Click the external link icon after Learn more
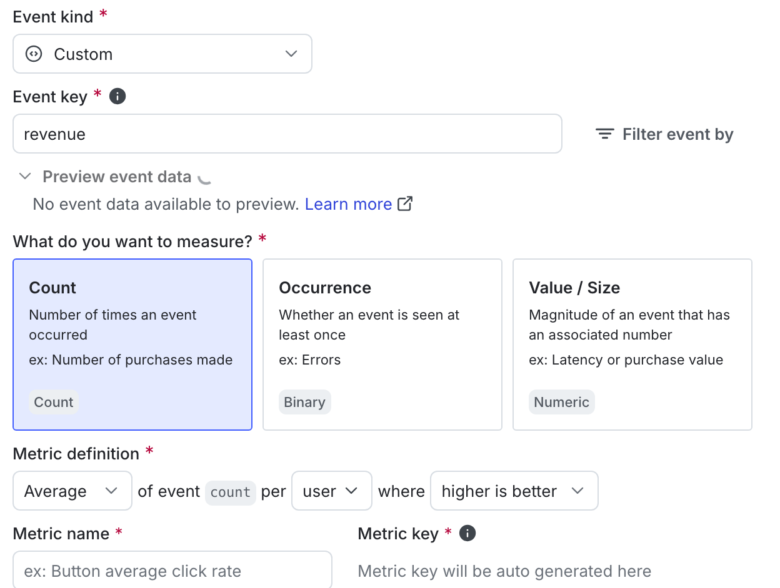Image resolution: width=780 pixels, height=588 pixels. pyautogui.click(x=406, y=203)
